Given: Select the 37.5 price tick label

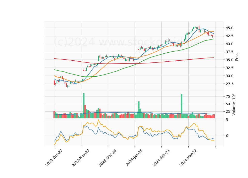Looking at the screenshot, I should pyautogui.click(x=229, y=52).
